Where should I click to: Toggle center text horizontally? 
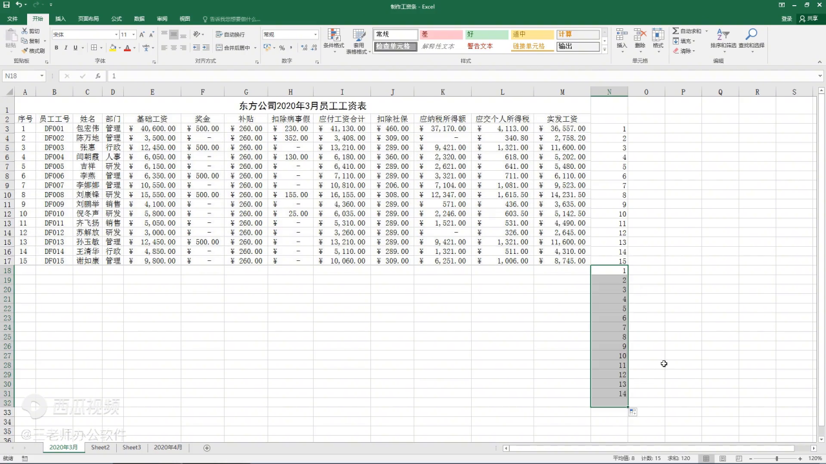coord(174,48)
